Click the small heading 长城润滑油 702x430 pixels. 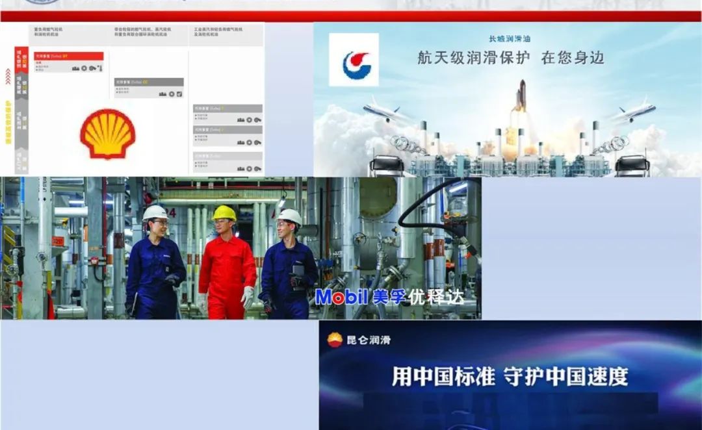coord(510,39)
